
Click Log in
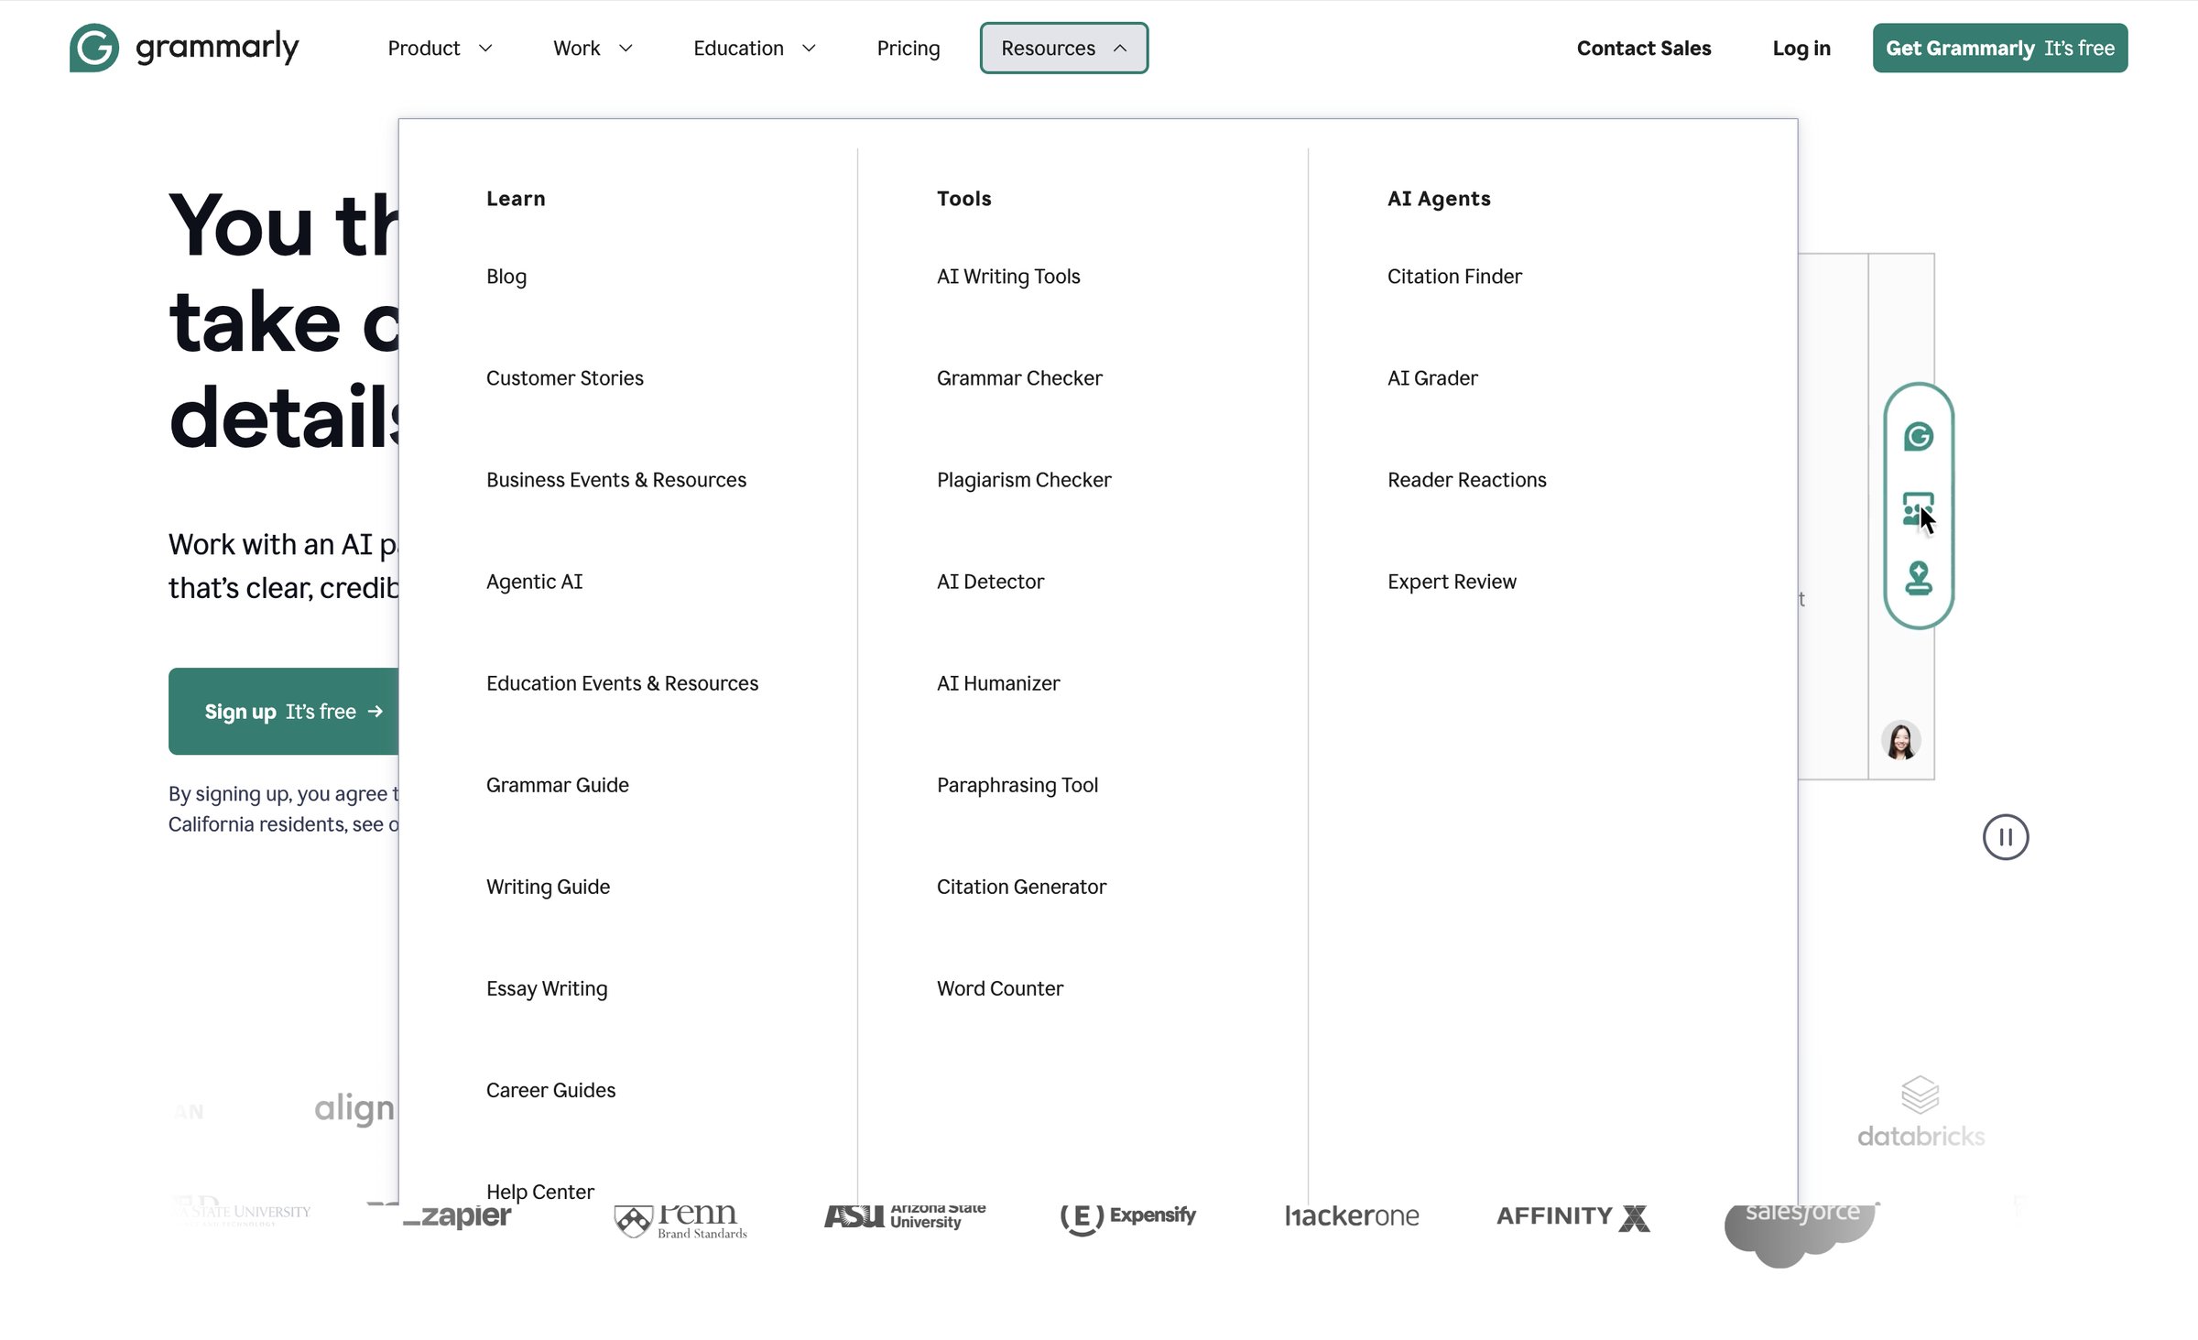pyautogui.click(x=1801, y=48)
